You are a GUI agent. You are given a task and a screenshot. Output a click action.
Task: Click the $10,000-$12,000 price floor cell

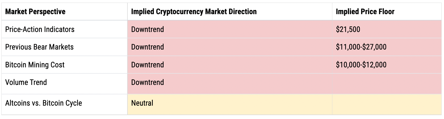point(387,65)
